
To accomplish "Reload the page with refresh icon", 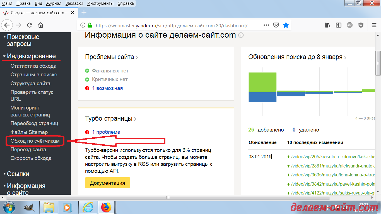I will 30,25.
